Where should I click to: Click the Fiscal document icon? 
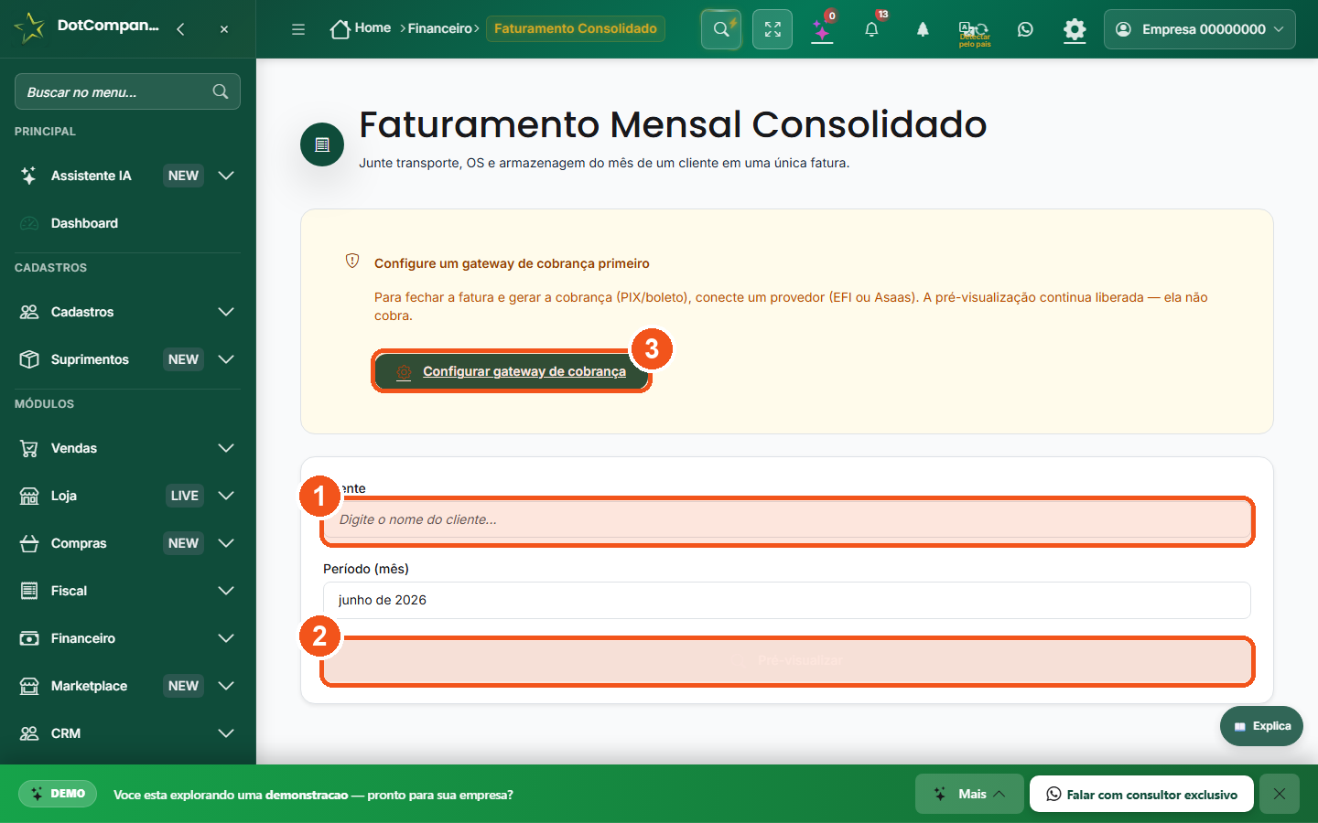click(x=29, y=591)
